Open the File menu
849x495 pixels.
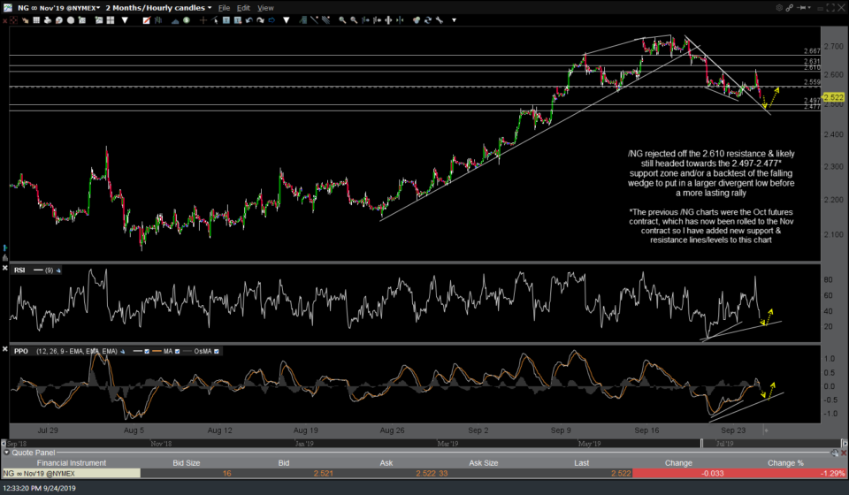[x=225, y=7]
